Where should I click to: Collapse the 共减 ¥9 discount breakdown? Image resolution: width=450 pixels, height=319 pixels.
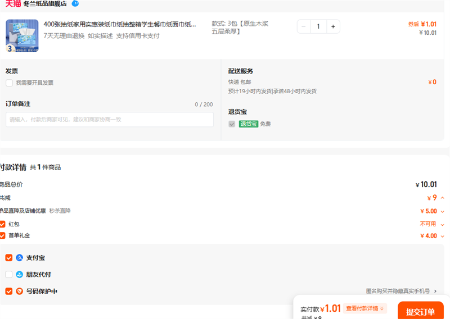(443, 198)
